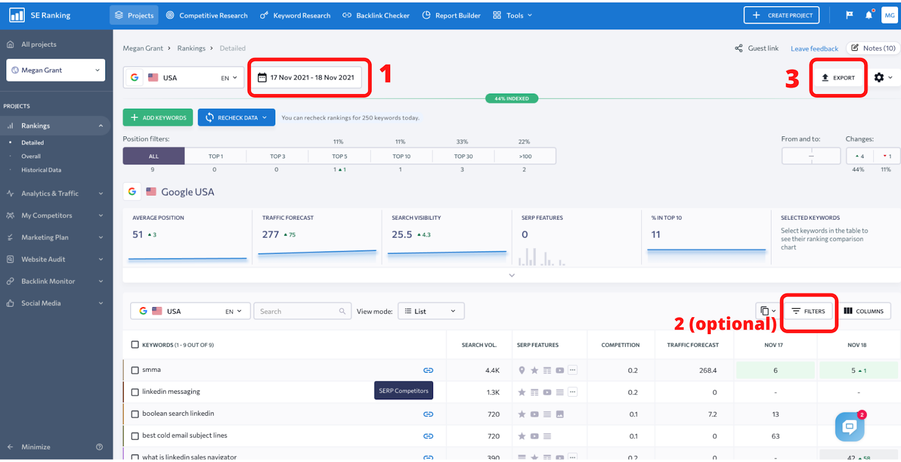Open the date range 17 Nov - 18 Nov 2021
The height and width of the screenshot is (462, 901).
pos(307,78)
